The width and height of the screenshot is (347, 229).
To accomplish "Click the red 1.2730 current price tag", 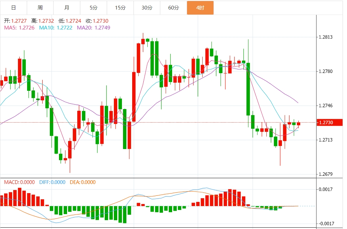I will pyautogui.click(x=326, y=122).
